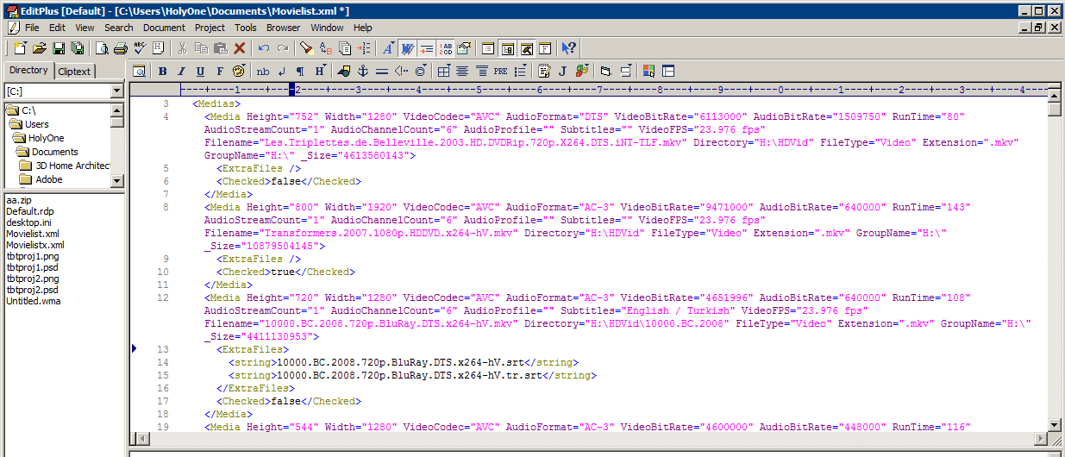Click the Font 'F' HTML toolbar icon

coord(219,71)
